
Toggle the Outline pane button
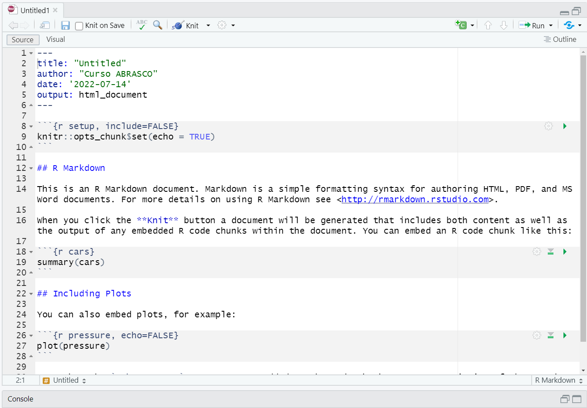pos(560,39)
